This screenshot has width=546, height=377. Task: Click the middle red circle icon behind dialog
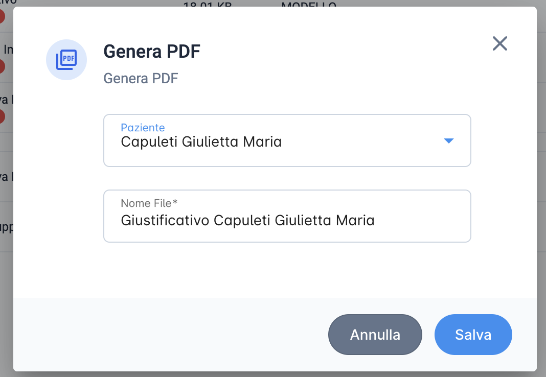(2, 66)
